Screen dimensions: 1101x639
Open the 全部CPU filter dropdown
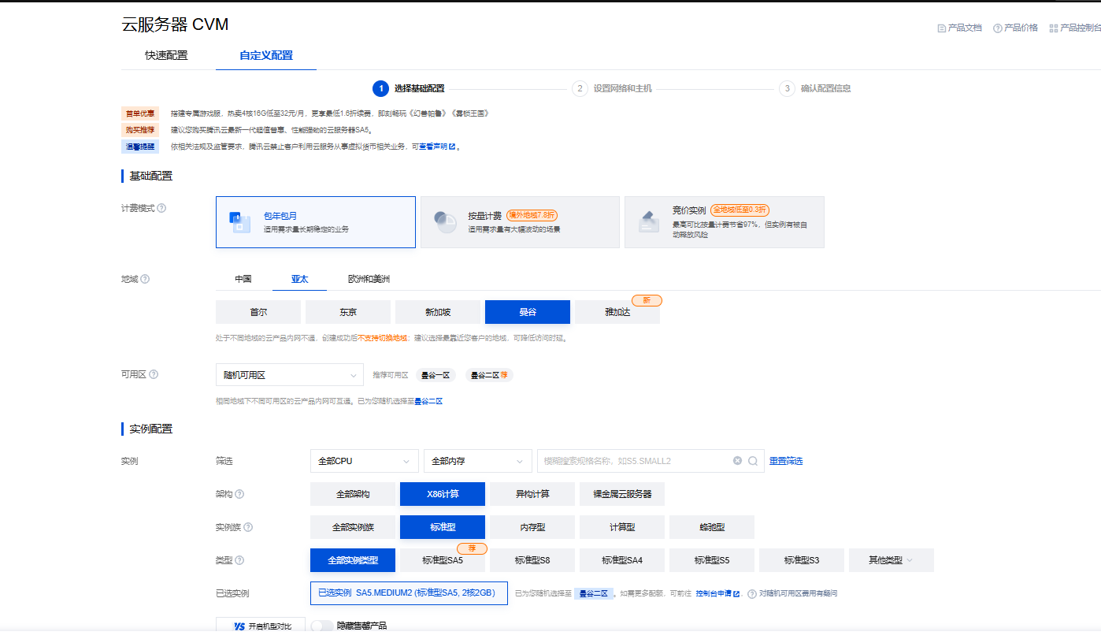[x=365, y=461]
